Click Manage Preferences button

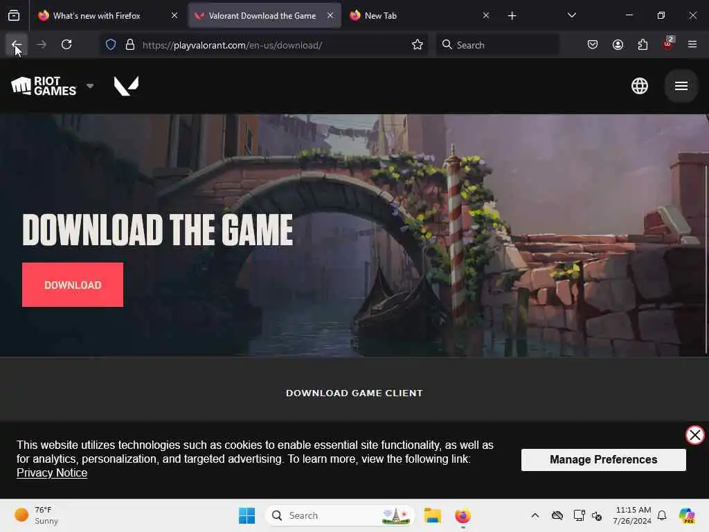pyautogui.click(x=603, y=460)
